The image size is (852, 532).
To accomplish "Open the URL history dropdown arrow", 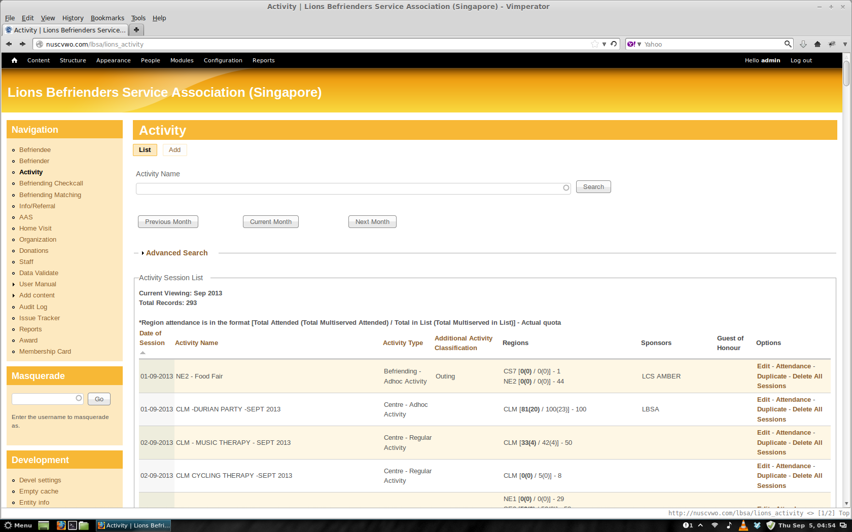I will 604,44.
